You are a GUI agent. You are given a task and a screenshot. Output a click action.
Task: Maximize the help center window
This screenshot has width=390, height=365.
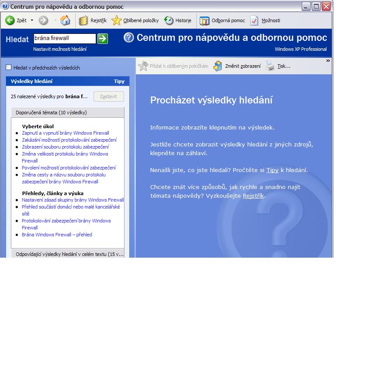316,6
